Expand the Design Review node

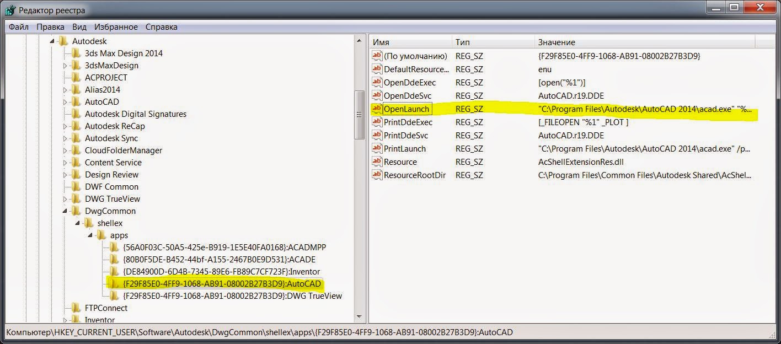65,175
